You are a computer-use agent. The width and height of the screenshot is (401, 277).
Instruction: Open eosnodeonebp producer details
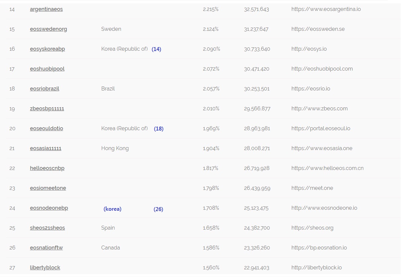[x=49, y=208]
